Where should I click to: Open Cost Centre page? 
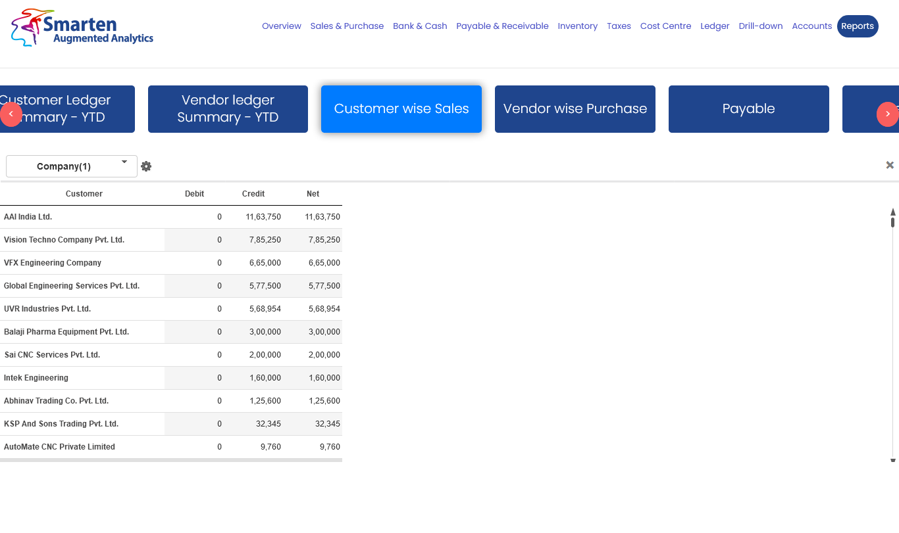click(x=665, y=26)
